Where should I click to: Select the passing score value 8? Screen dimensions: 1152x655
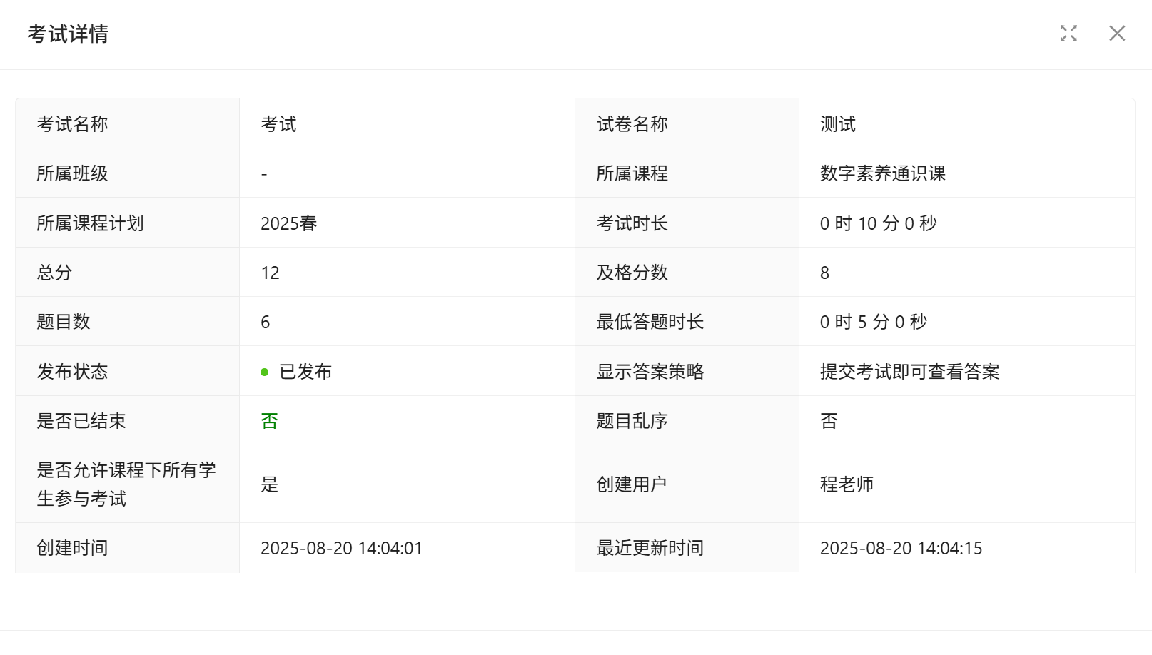tap(824, 273)
